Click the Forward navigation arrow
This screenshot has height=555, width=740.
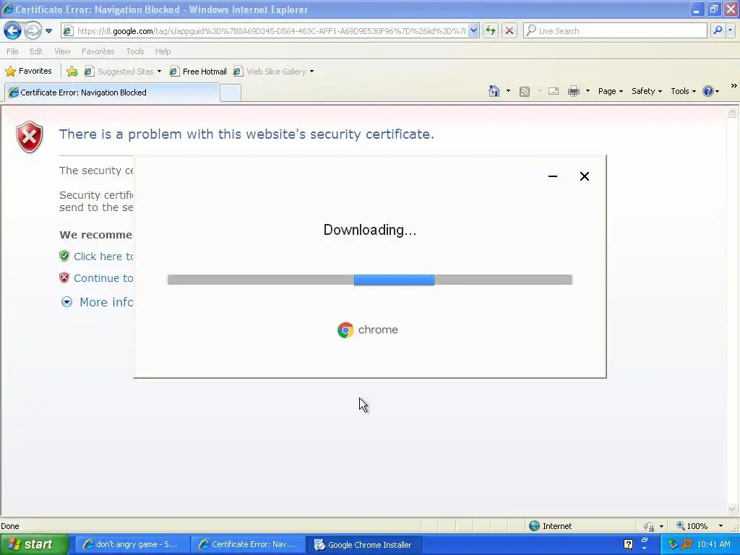(x=32, y=31)
